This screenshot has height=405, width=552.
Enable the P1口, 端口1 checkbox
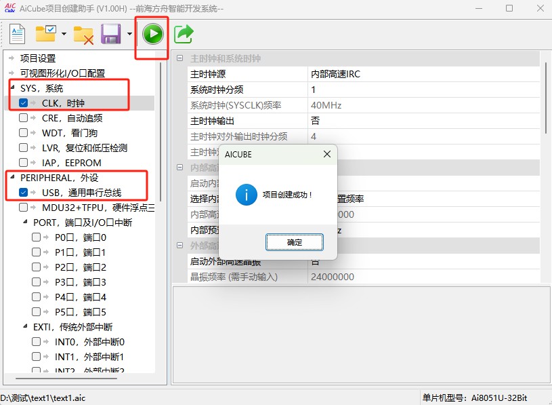coord(37,252)
